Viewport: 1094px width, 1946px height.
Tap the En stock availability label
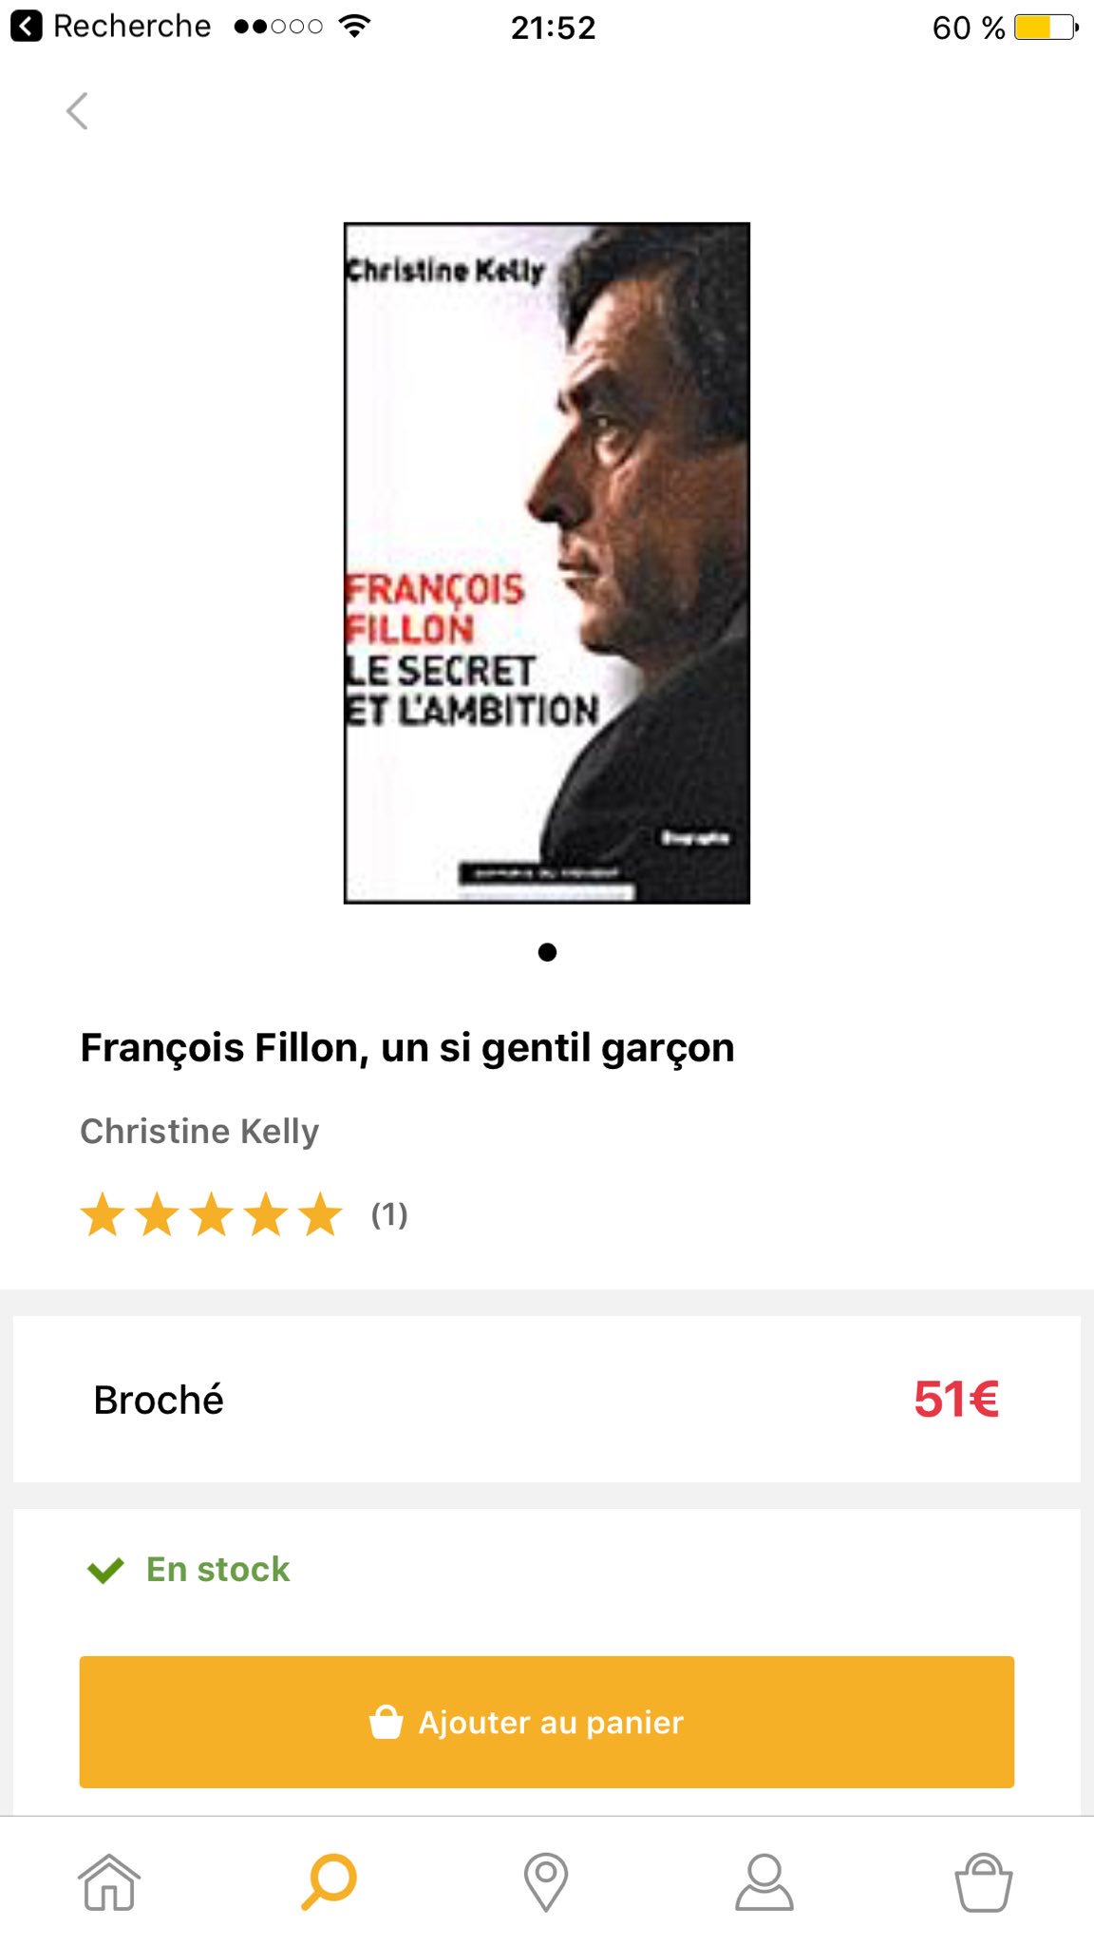(x=217, y=1569)
